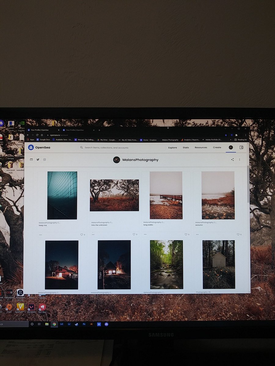Image resolution: width=275 pixels, height=366 pixels.
Task: Open the 'long walks' pier photo
Action: (166, 195)
